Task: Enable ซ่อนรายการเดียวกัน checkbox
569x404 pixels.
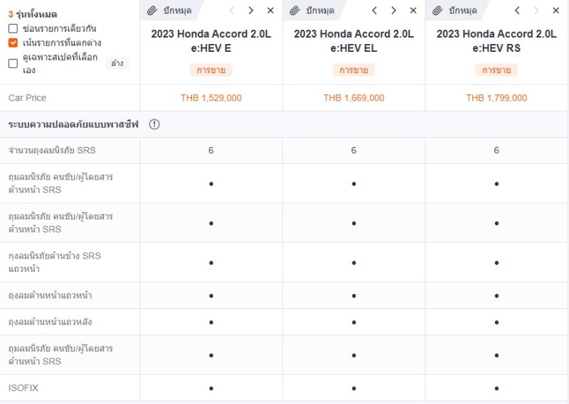Action: 13,28
